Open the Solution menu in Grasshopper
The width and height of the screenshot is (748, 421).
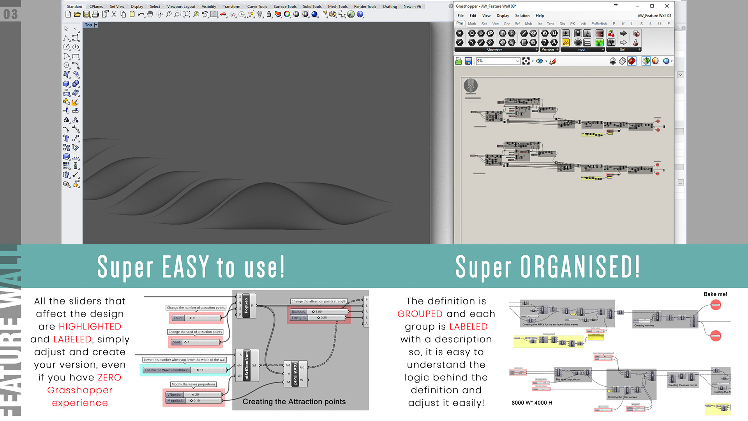[x=522, y=16]
